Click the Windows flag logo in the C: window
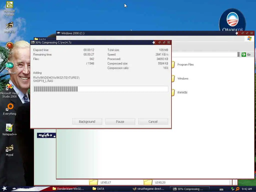Viewport: 256px width, 192px height. [249, 38]
